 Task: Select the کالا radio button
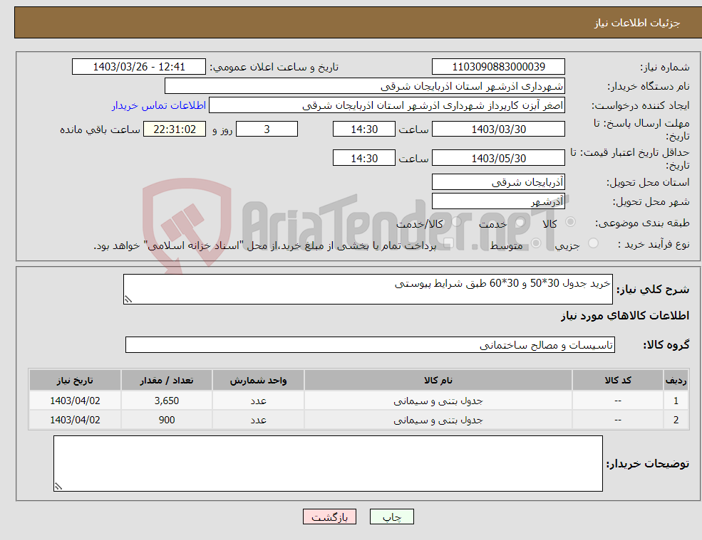coord(570,222)
